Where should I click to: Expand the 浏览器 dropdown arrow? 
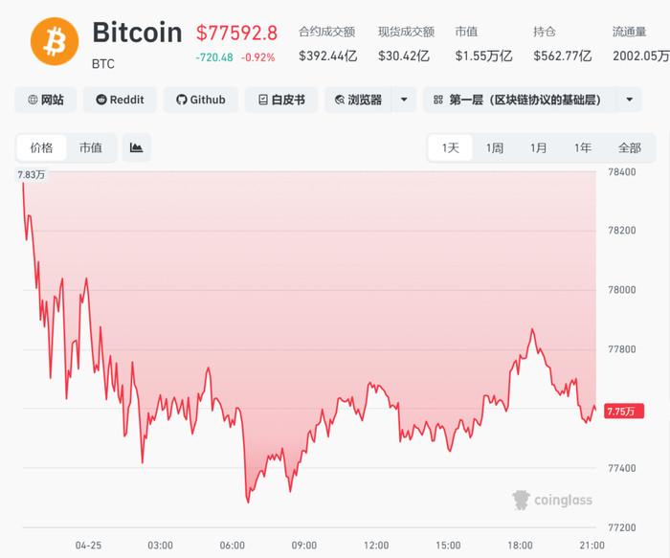click(404, 100)
